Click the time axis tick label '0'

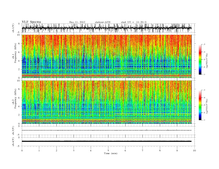[22, 150]
